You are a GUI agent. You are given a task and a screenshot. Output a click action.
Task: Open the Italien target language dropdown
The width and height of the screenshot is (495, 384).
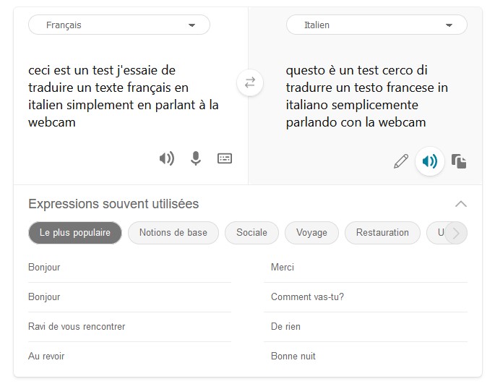pyautogui.click(x=376, y=25)
